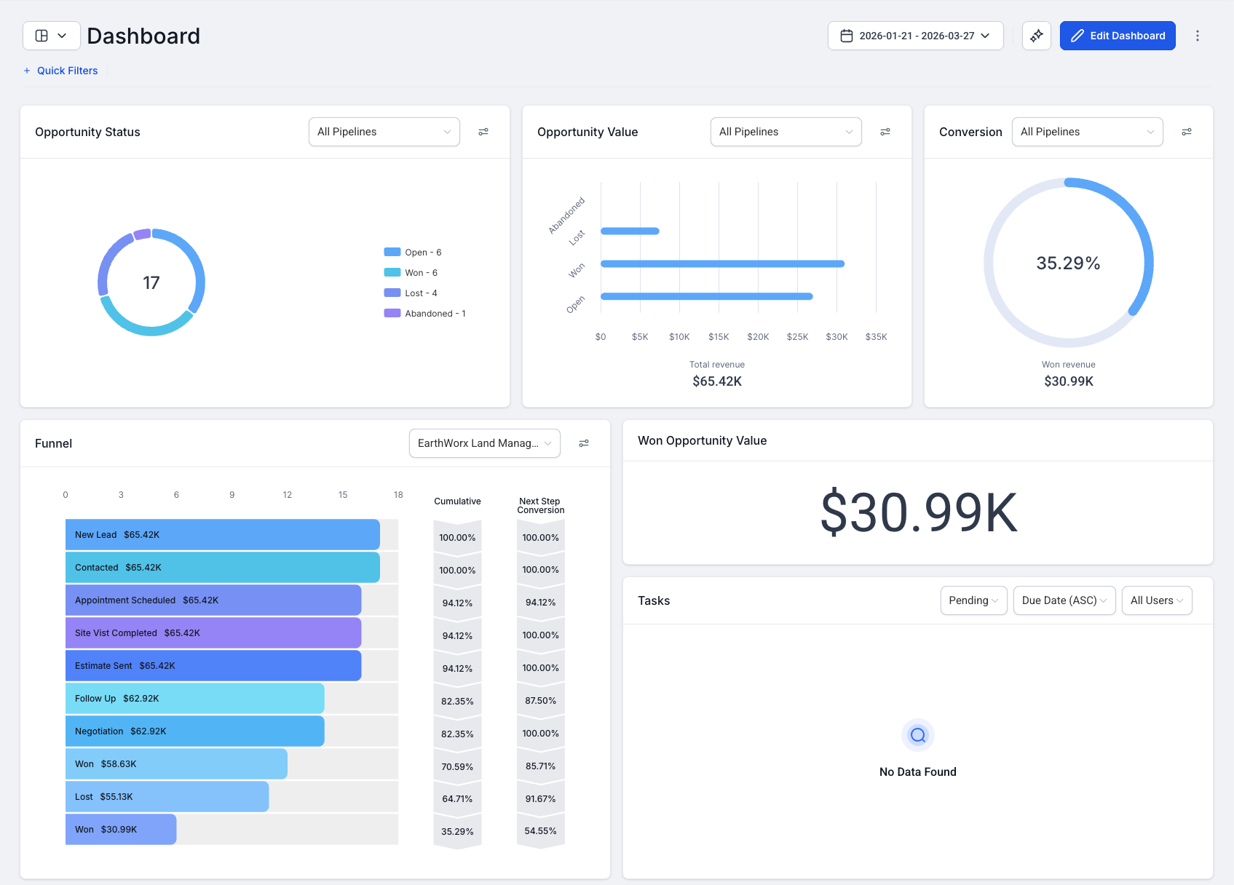
Task: Click the AI sparkle icon near Edit Dashboard
Action: [x=1037, y=35]
